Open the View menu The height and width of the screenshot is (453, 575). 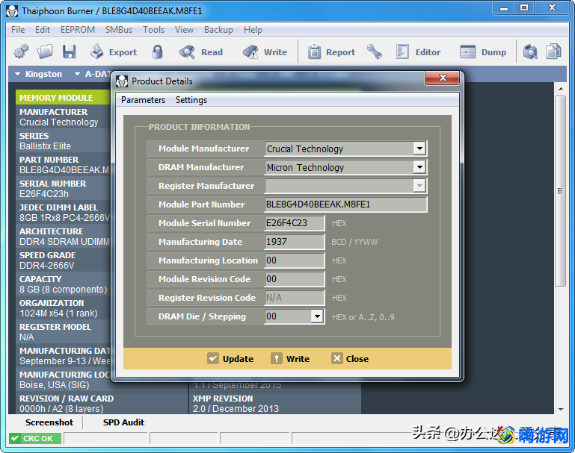[184, 30]
